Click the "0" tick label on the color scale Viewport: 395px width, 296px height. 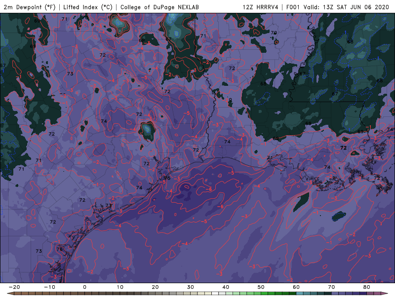[x=84, y=287]
